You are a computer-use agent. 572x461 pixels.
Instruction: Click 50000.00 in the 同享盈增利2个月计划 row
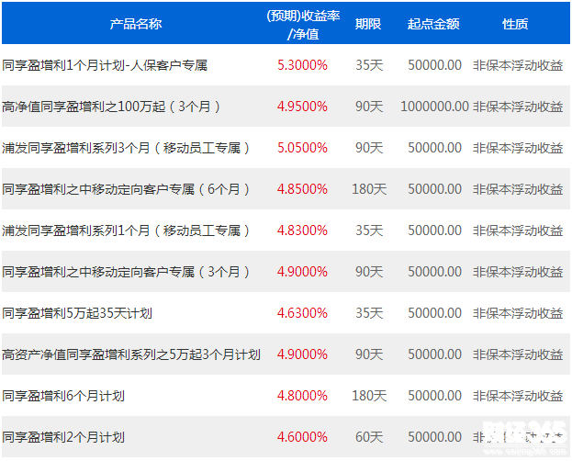pyautogui.click(x=435, y=437)
